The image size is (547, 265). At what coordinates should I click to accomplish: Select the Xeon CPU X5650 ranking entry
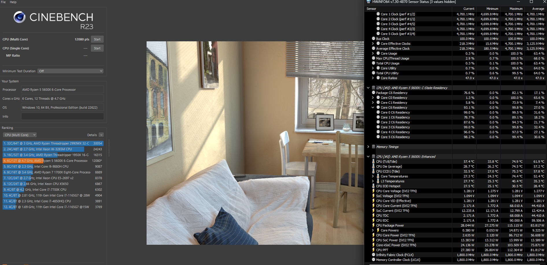click(53, 184)
